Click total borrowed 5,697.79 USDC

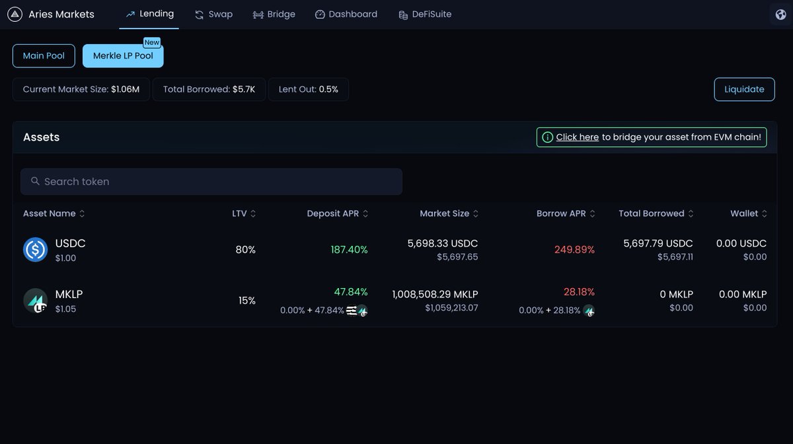pos(658,243)
